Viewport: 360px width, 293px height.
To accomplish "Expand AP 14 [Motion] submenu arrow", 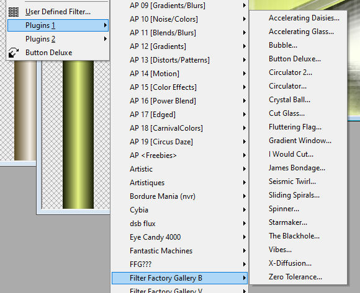I will 245,74.
